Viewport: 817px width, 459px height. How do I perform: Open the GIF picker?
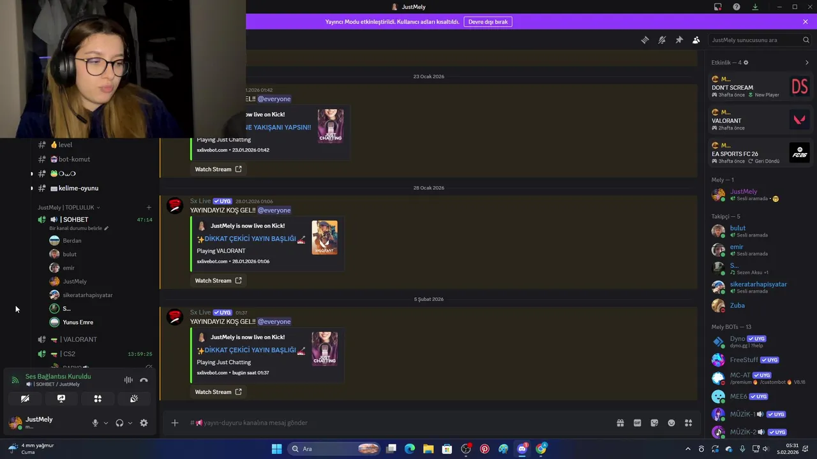637,423
